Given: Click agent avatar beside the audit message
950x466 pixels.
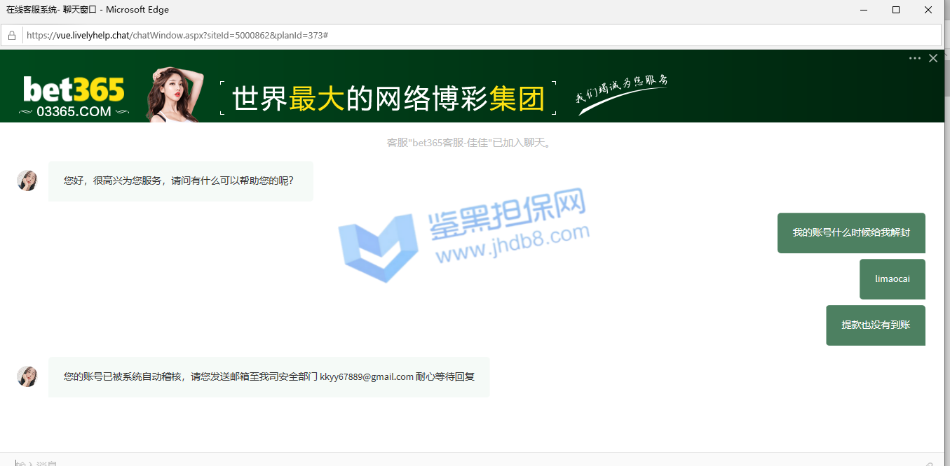Looking at the screenshot, I should point(27,376).
